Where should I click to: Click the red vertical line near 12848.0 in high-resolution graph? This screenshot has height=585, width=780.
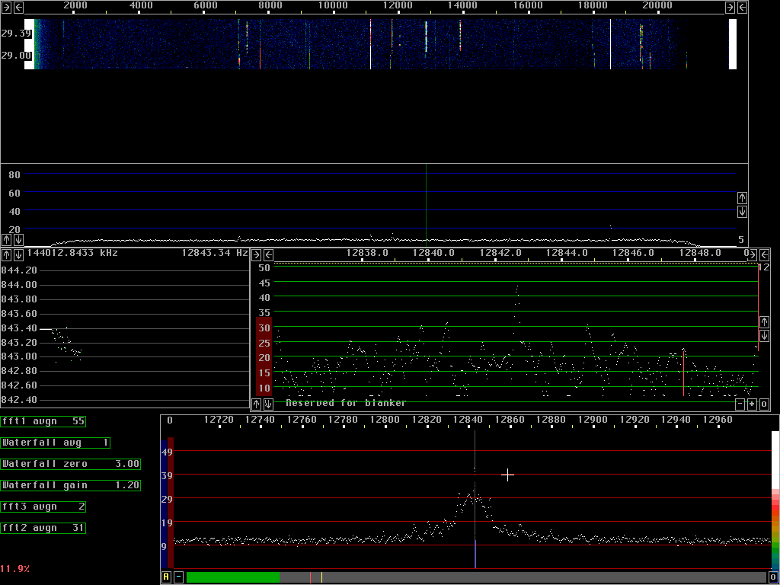[x=683, y=373]
